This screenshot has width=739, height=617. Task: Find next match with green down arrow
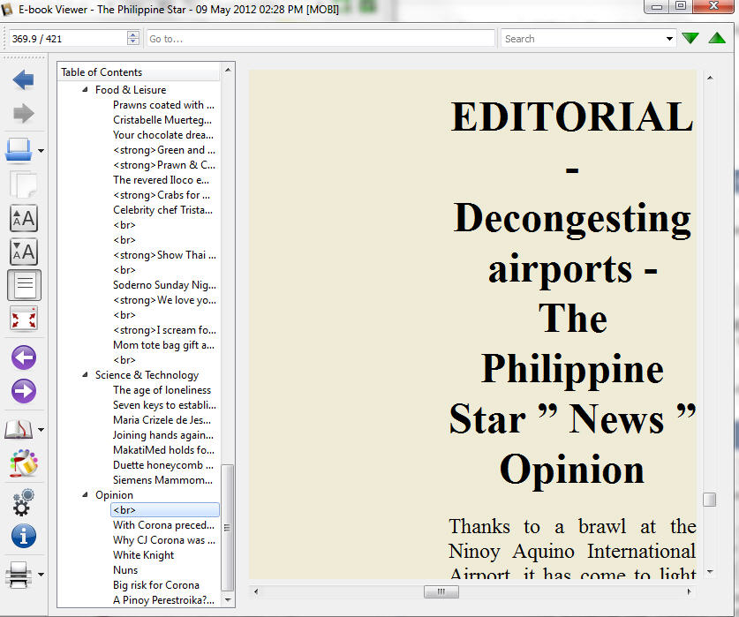pyautogui.click(x=690, y=38)
